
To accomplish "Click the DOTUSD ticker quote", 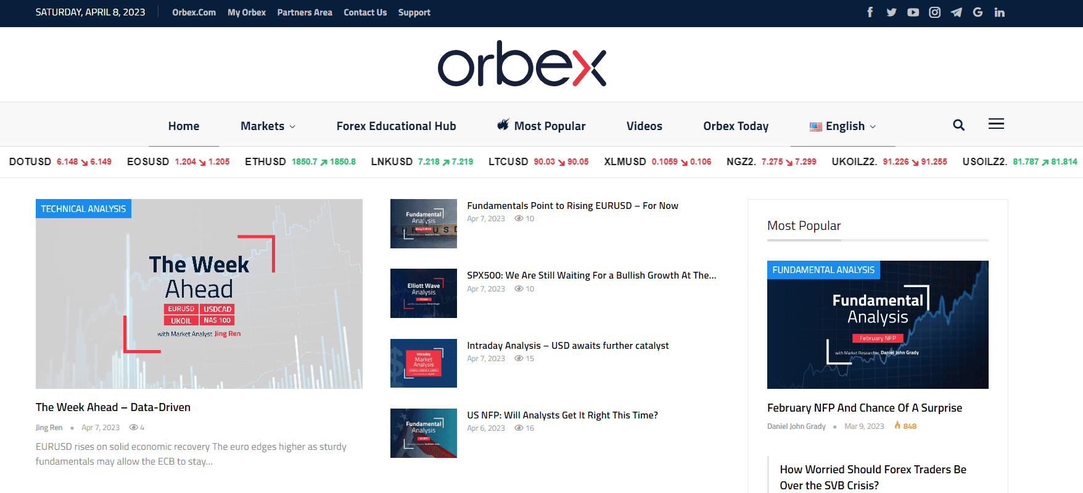I will 60,161.
